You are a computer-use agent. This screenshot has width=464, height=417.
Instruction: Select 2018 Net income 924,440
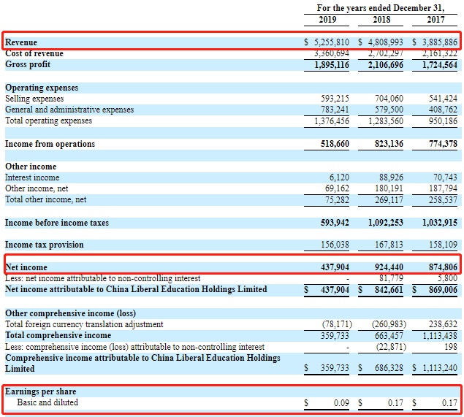coord(389,267)
